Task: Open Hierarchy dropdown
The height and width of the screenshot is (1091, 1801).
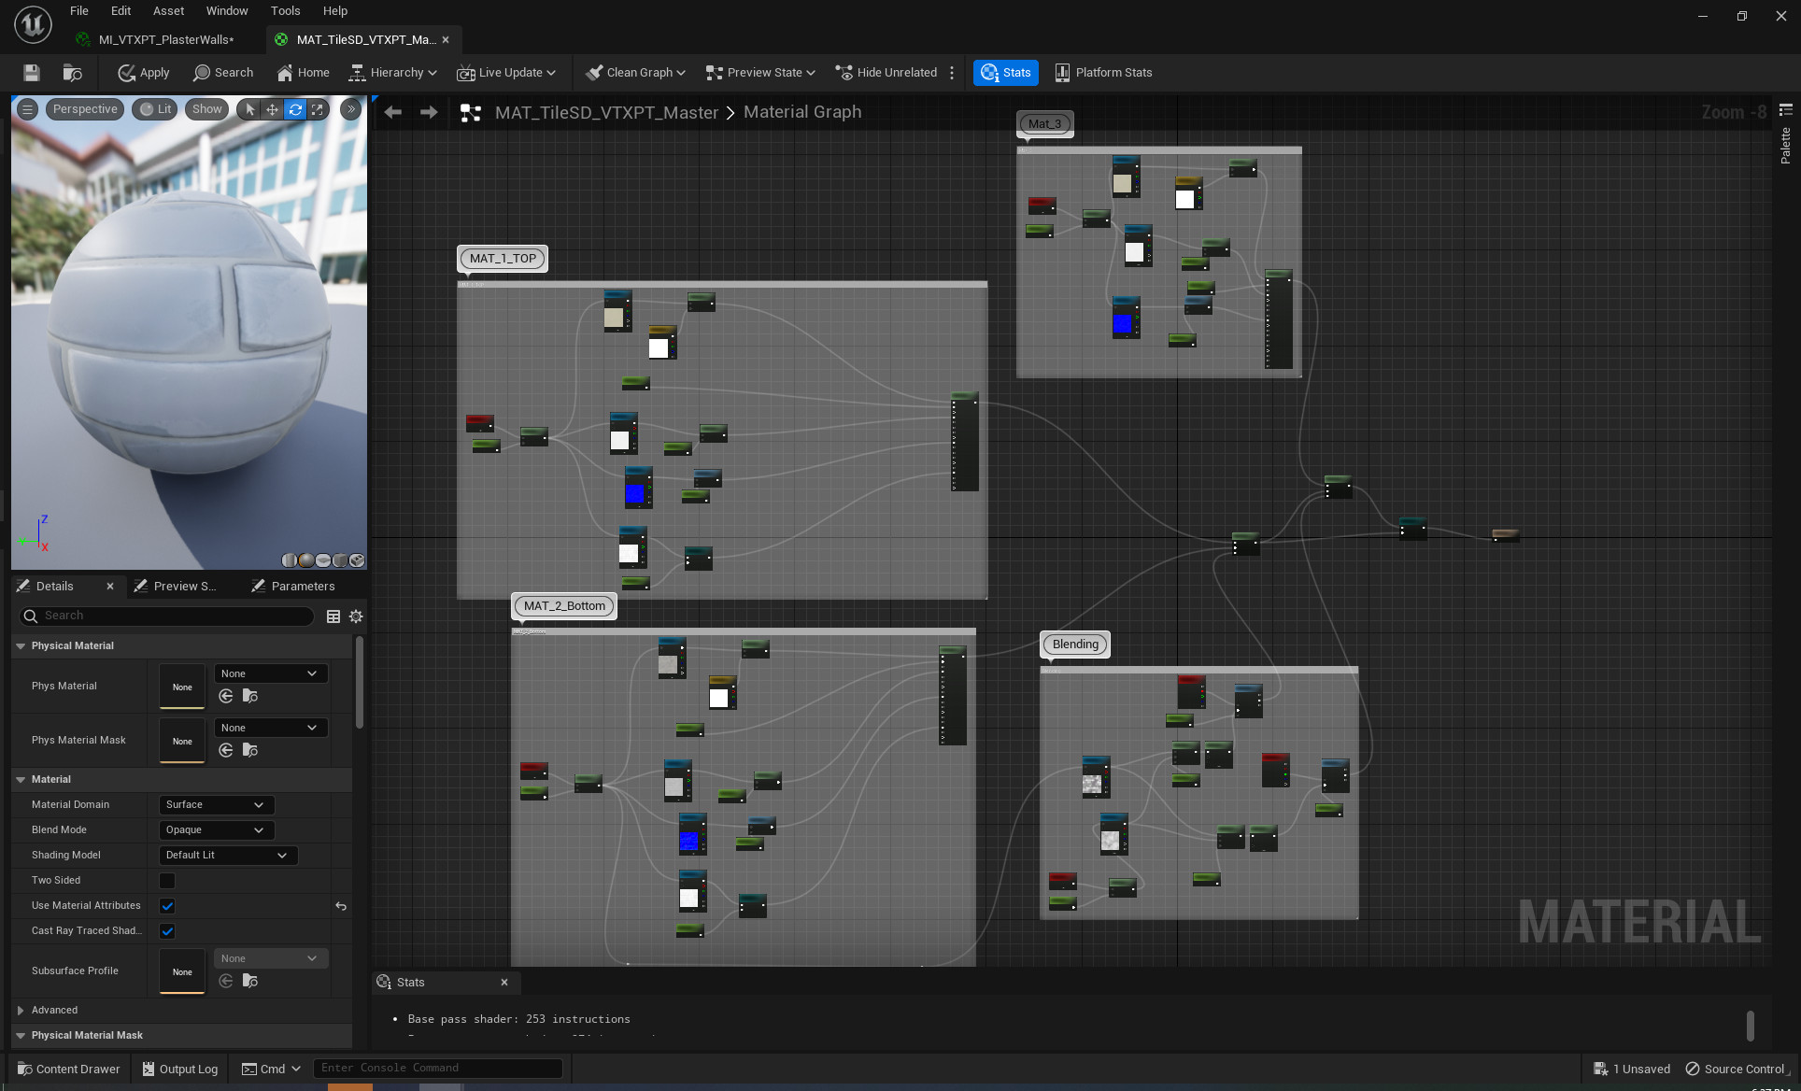Action: 392,73
